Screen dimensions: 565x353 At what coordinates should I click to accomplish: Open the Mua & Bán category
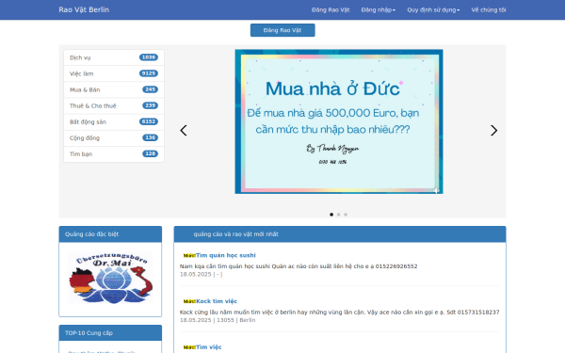pos(114,89)
